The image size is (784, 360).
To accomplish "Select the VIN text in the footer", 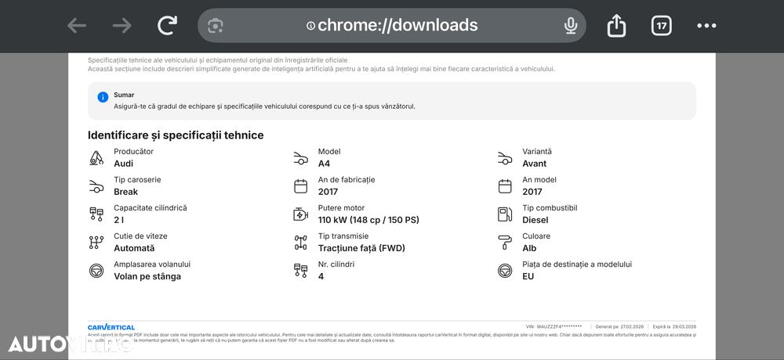I will tap(554, 326).
